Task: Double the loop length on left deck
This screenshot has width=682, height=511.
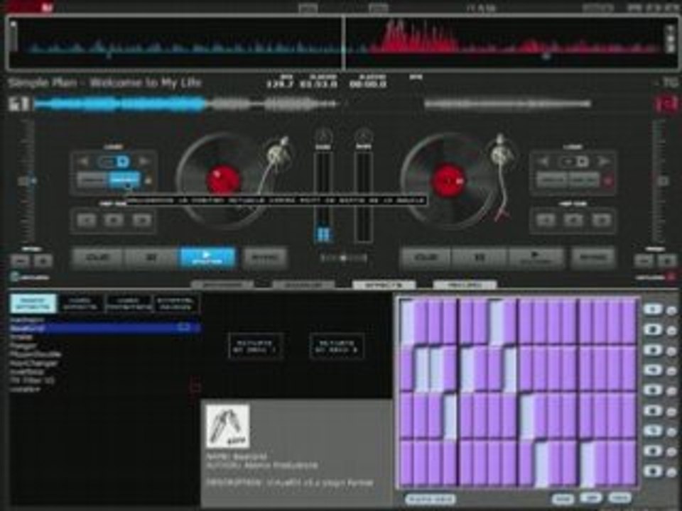Action: click(144, 162)
